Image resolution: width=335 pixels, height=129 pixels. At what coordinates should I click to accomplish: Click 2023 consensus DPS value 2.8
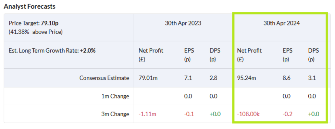point(213,78)
